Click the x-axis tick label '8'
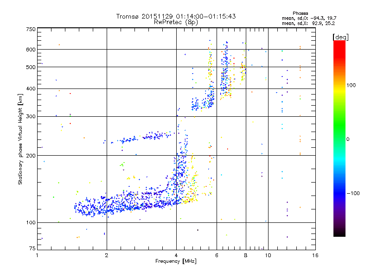Screen dimensions: 371x278 246,255
